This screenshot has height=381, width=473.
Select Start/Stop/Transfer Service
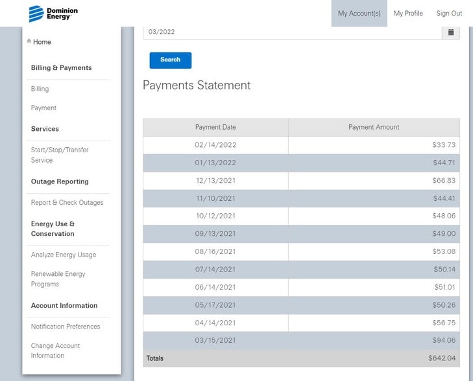tap(60, 155)
